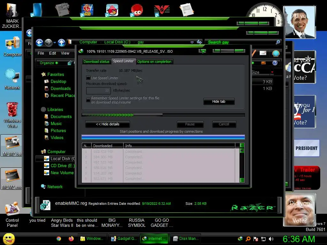The image size is (327, 245).
Task: Click Local Disk (C:) in address breadcrumb
Action: click(117, 42)
